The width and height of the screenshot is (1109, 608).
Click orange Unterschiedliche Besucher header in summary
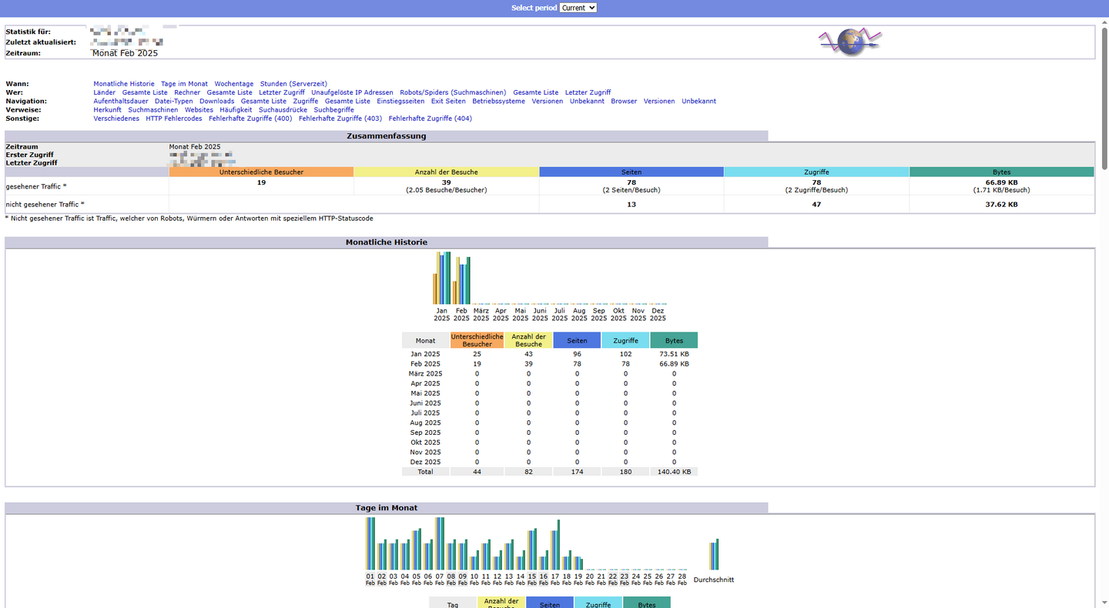tap(261, 172)
